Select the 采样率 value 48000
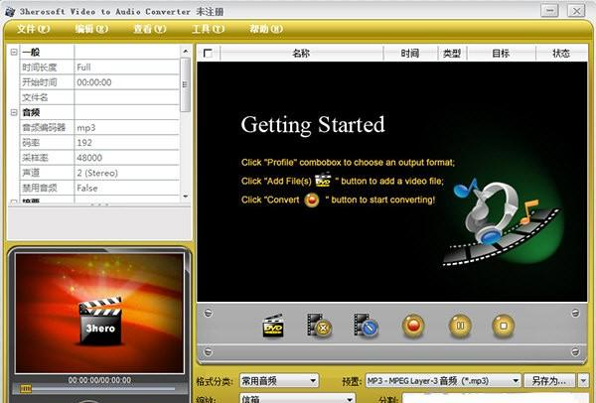 (x=126, y=158)
